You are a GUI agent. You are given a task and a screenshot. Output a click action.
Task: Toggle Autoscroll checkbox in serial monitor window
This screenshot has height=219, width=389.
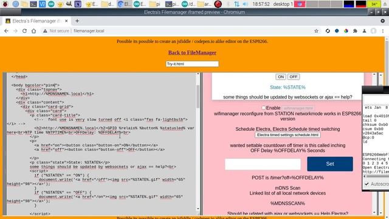[x=367, y=184]
